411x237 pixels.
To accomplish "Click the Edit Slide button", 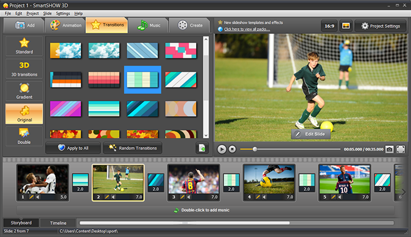I will pos(311,134).
